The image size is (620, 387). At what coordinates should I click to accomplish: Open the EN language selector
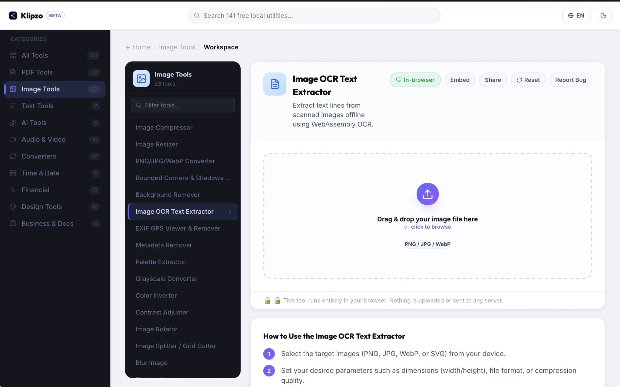coord(576,15)
